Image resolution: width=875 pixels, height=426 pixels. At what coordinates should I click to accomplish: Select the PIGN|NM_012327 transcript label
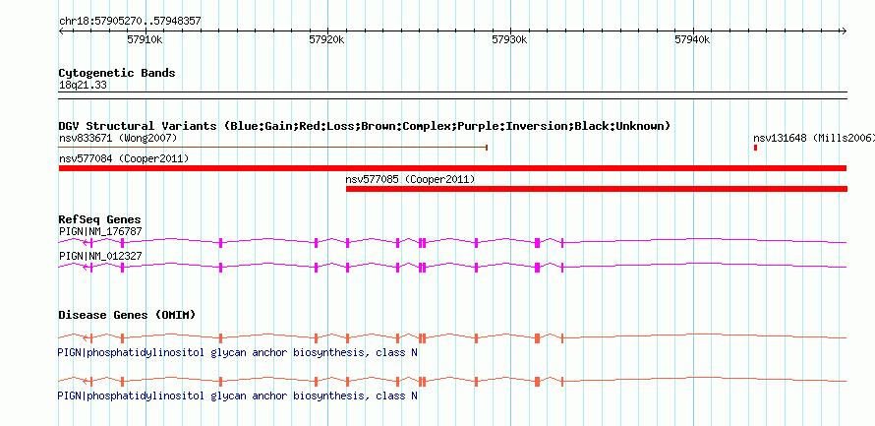(x=100, y=256)
